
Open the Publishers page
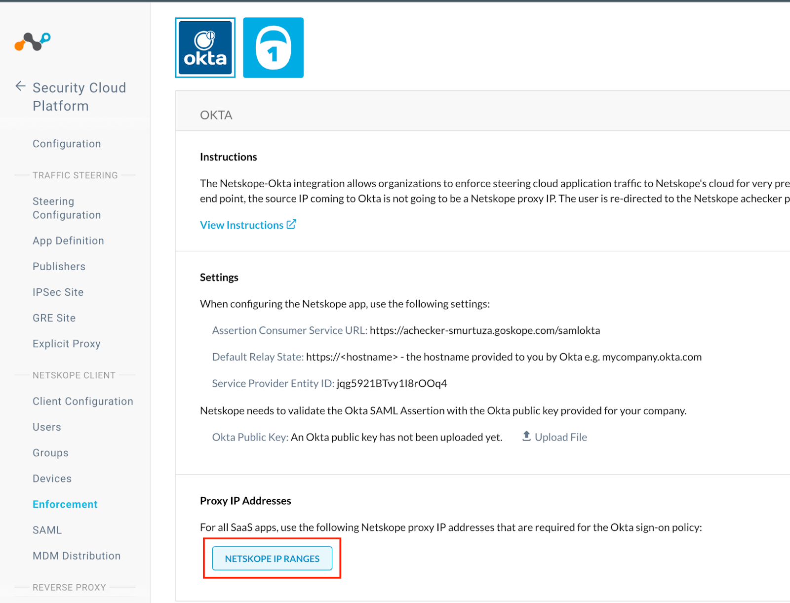(59, 266)
